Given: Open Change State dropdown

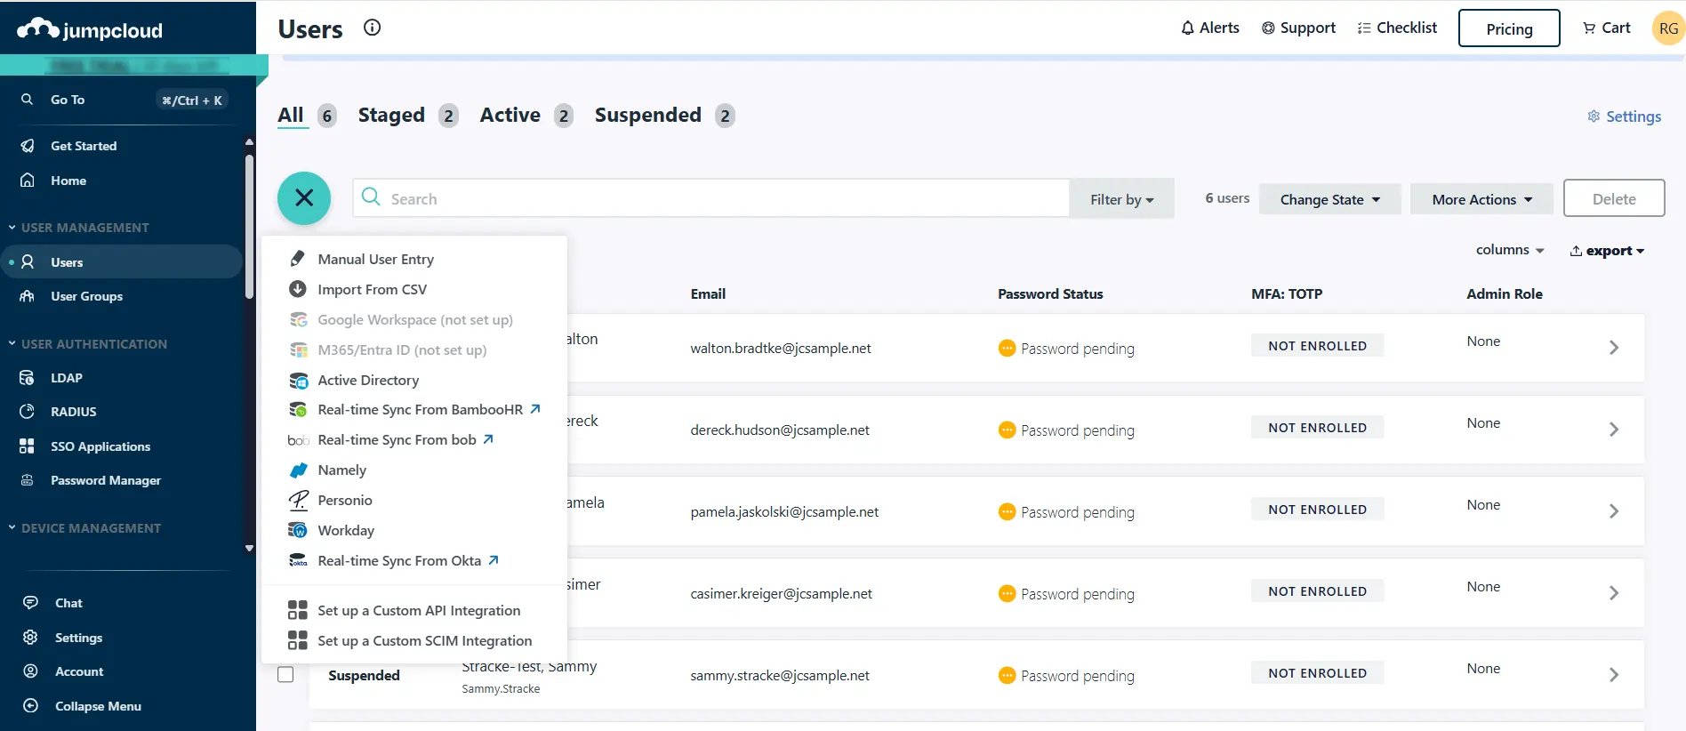Looking at the screenshot, I should click(1330, 199).
